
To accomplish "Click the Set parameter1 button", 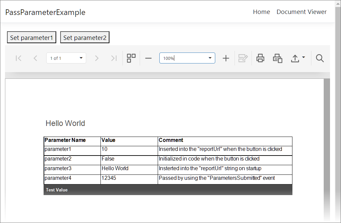I will (x=31, y=37).
